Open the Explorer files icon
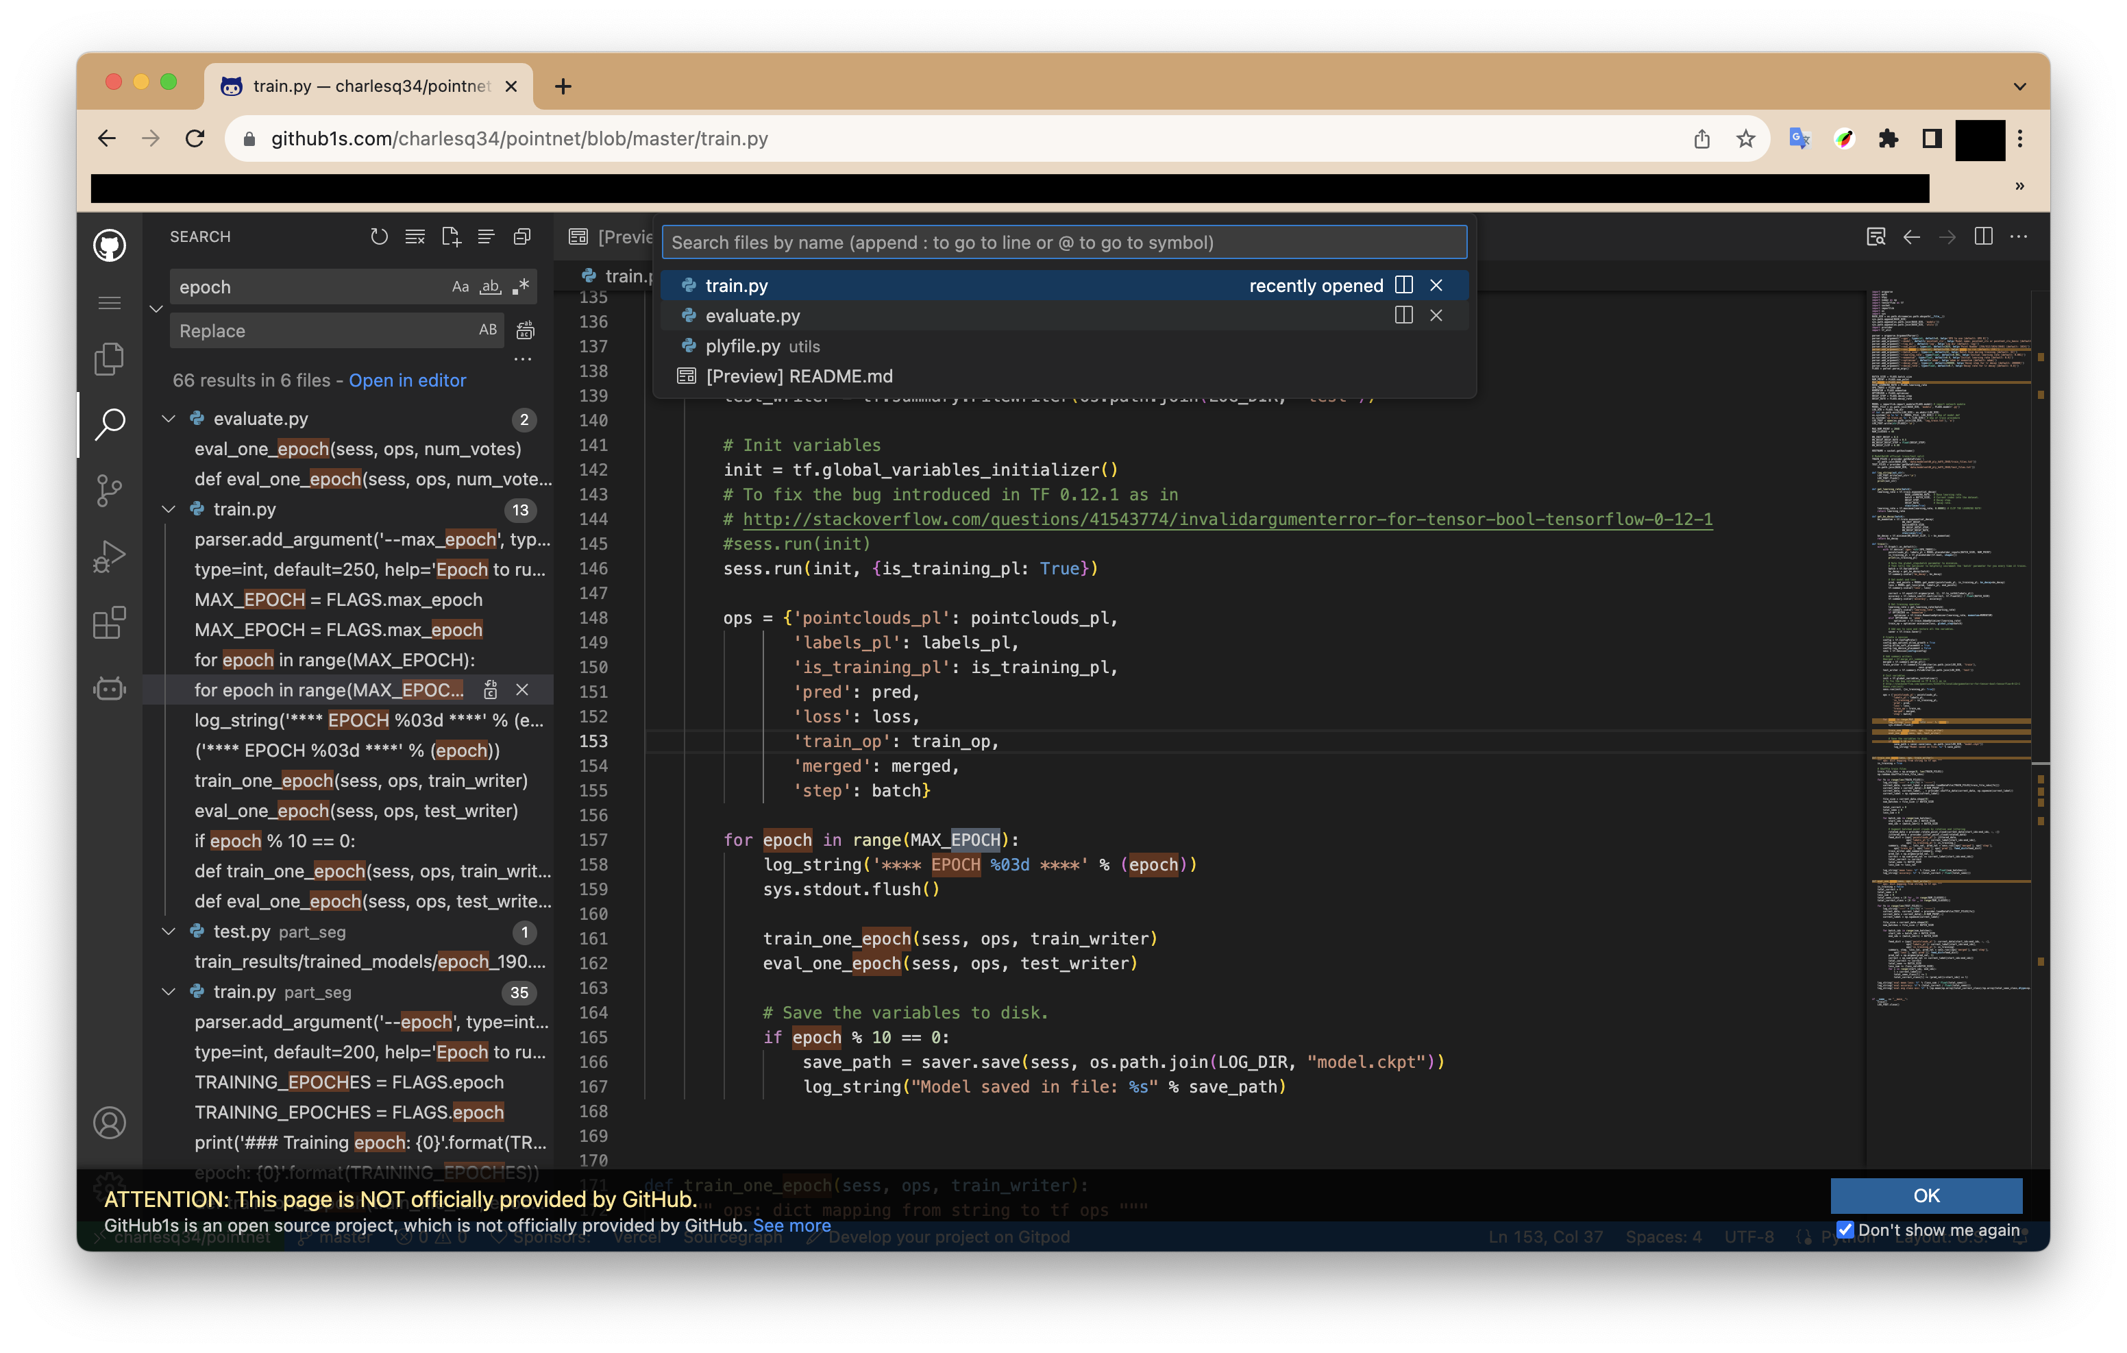 point(109,358)
